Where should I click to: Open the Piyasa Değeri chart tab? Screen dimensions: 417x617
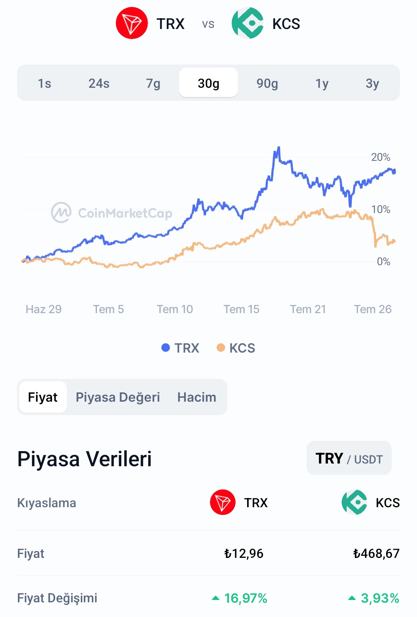(x=118, y=397)
